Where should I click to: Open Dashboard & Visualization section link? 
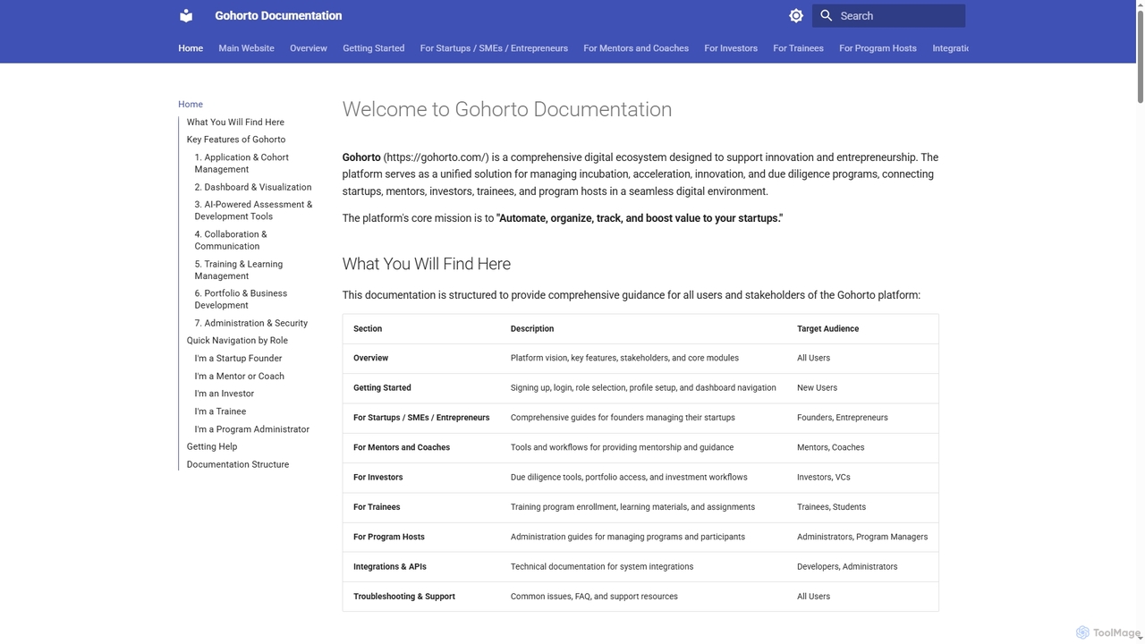253,187
